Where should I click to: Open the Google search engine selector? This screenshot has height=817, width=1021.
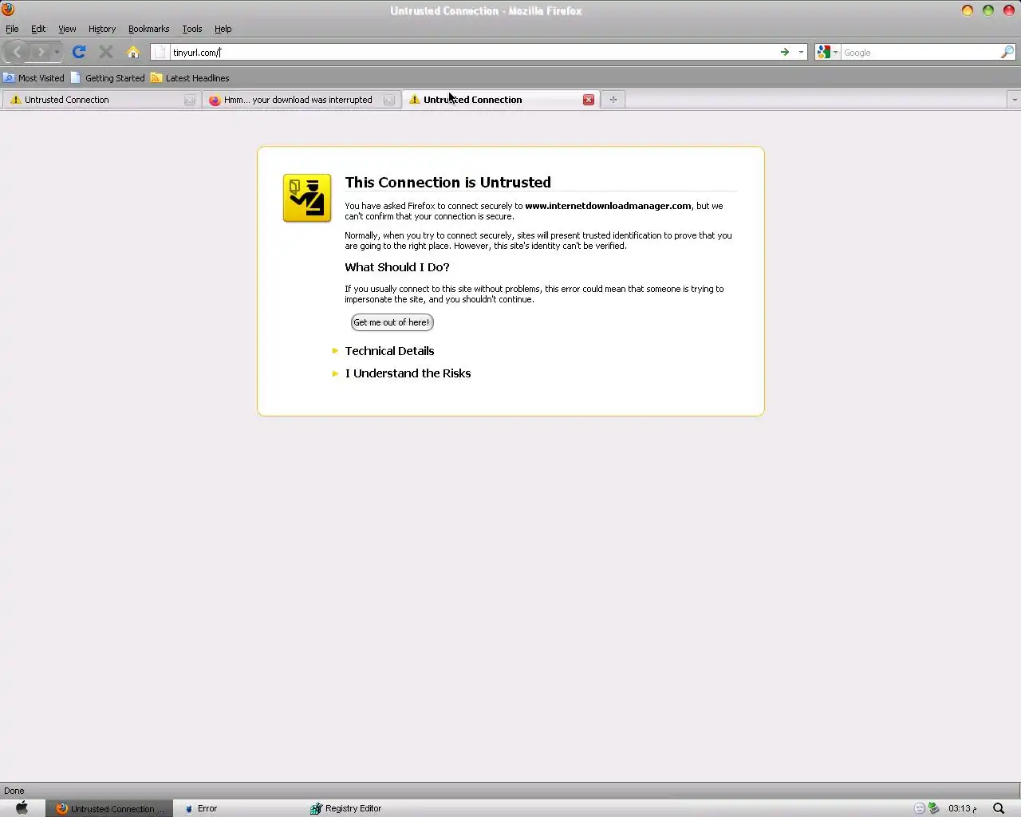(x=827, y=52)
